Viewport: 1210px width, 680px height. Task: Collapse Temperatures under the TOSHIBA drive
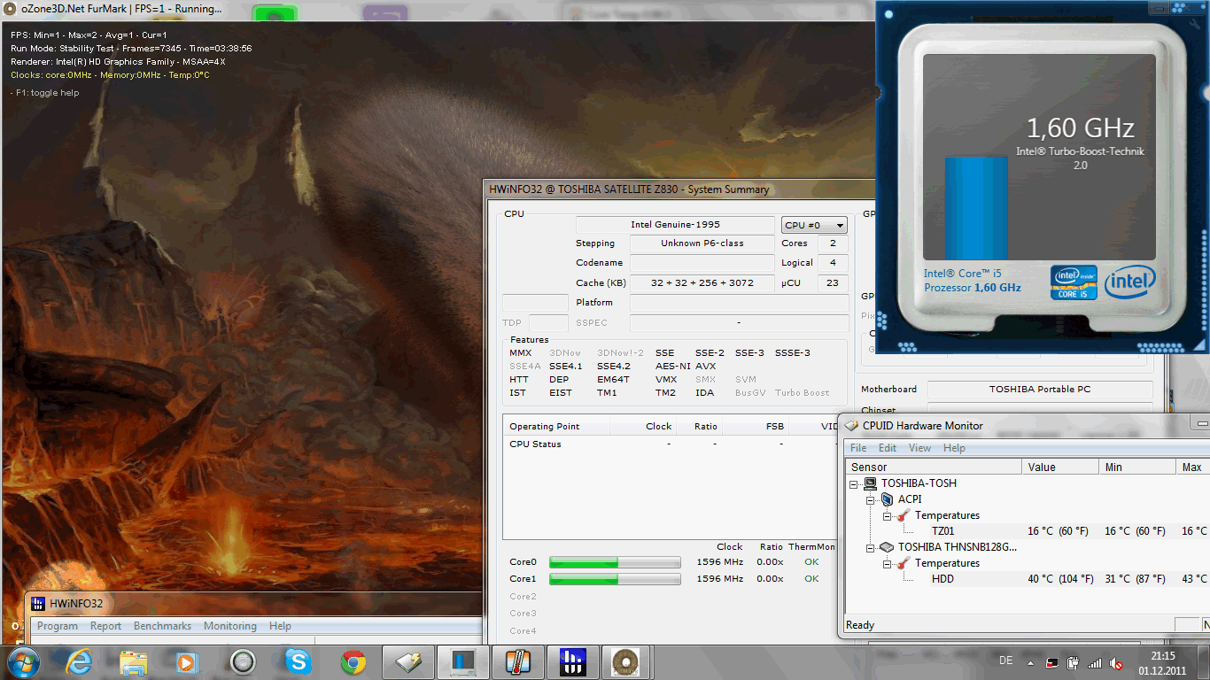887,564
